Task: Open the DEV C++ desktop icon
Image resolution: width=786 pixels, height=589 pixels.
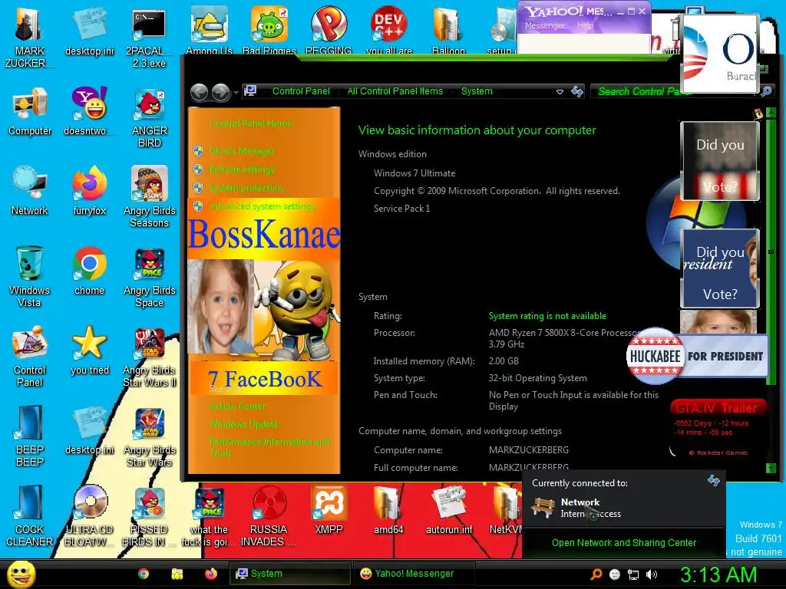Action: [x=388, y=29]
